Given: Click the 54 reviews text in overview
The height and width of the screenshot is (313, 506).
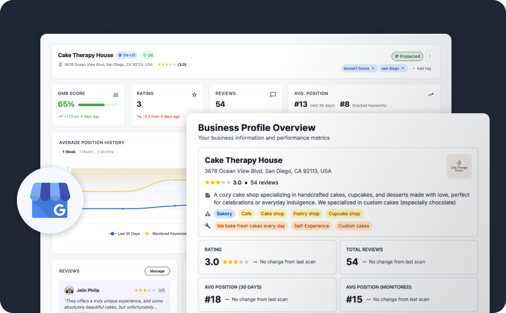Looking at the screenshot, I should coord(264,182).
